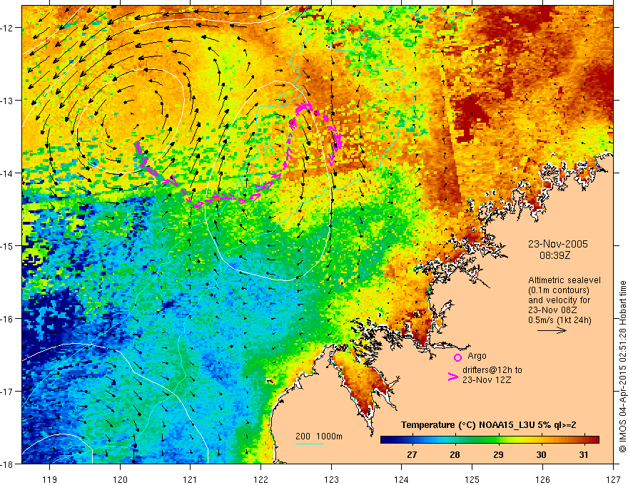This screenshot has height=485, width=628.
Task: Click the latitude axis label '-14'
Action: (8, 173)
